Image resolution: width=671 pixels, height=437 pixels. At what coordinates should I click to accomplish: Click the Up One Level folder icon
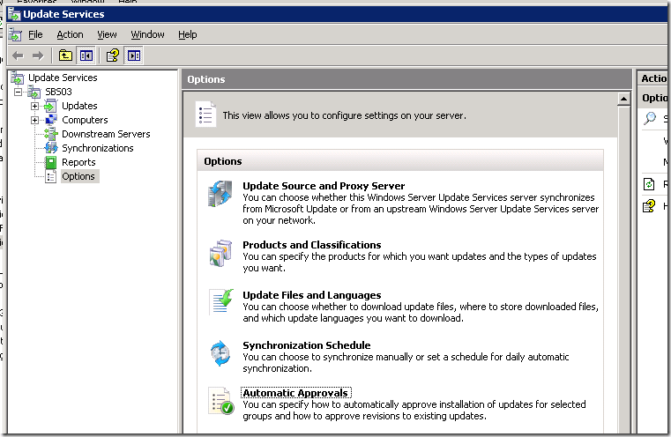pos(65,56)
